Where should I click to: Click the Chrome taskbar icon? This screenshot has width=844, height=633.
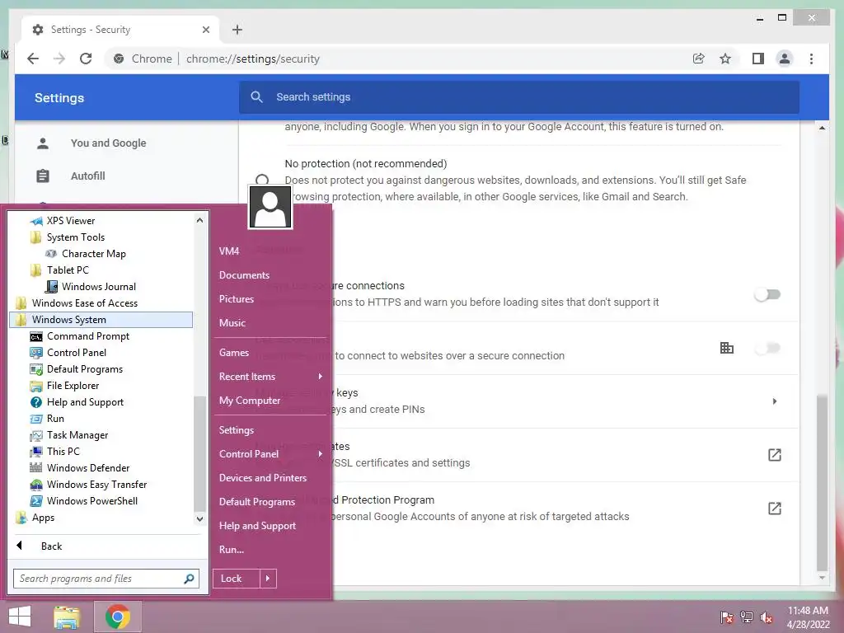coord(118,617)
